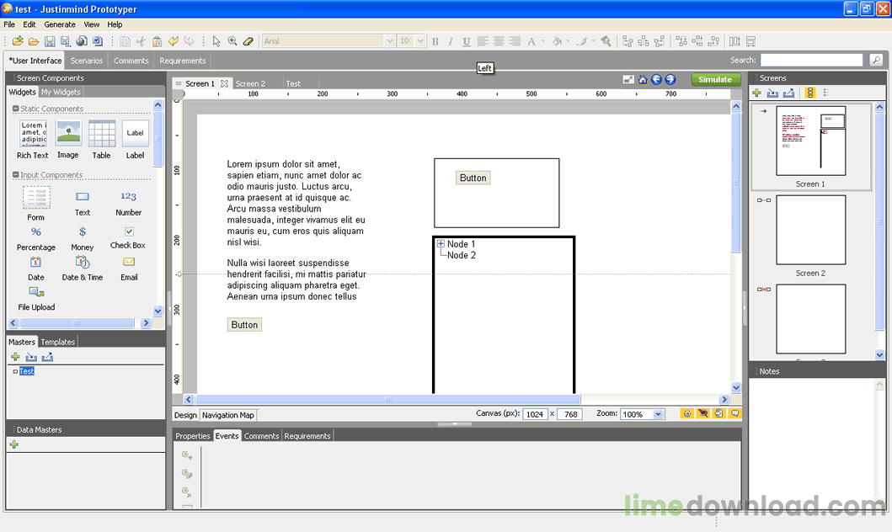
Task: Click the Image widget
Action: point(68,140)
